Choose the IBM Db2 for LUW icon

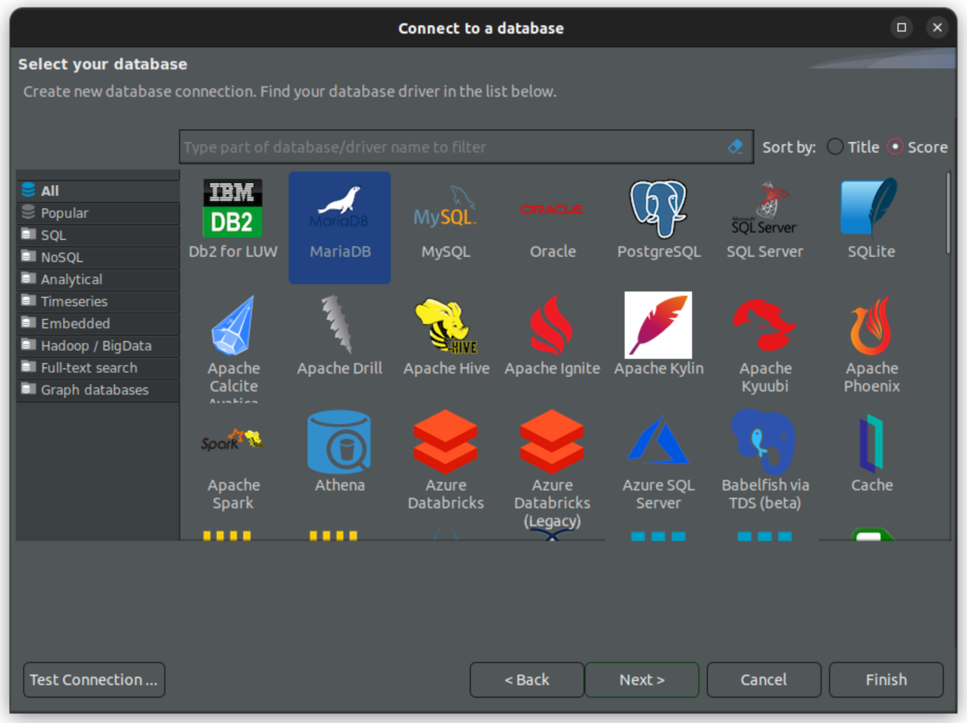pos(232,208)
